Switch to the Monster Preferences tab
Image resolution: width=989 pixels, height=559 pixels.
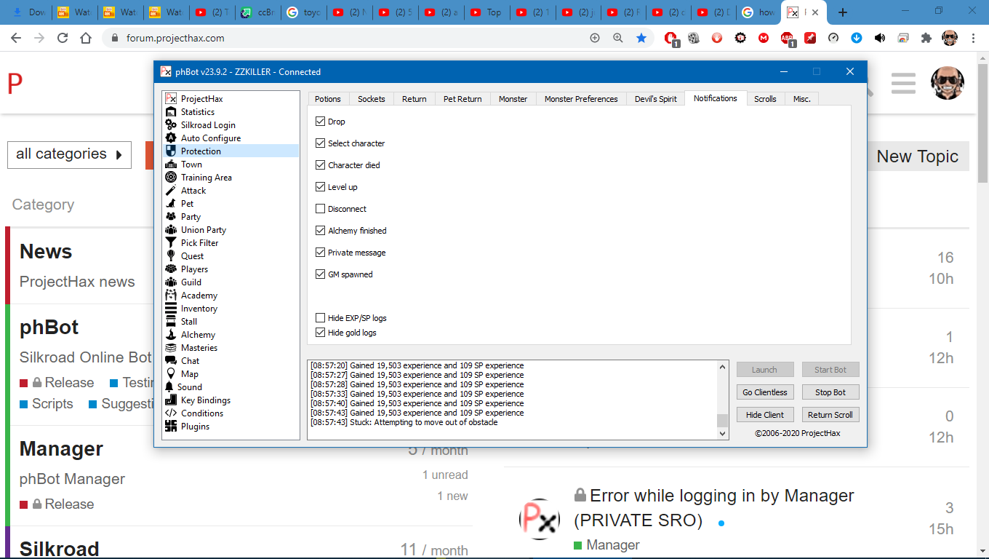tap(581, 99)
